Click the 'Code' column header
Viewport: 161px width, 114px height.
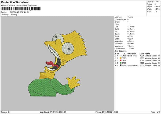point(142,54)
